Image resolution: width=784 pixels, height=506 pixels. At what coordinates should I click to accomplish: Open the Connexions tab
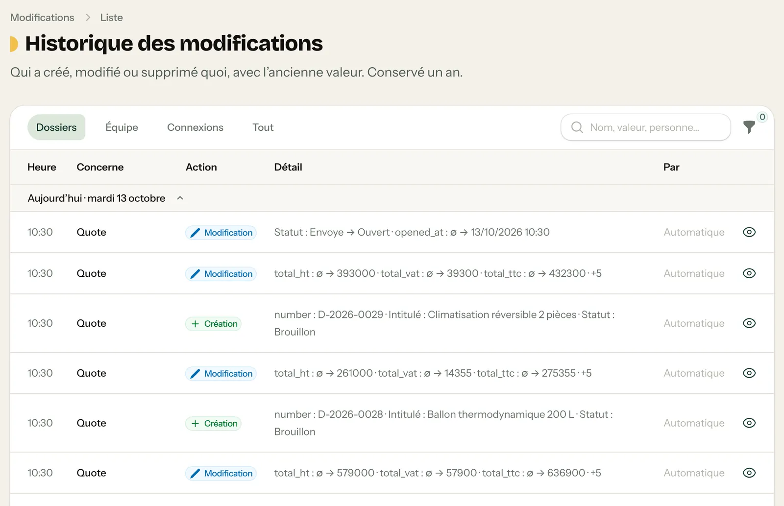click(x=195, y=127)
